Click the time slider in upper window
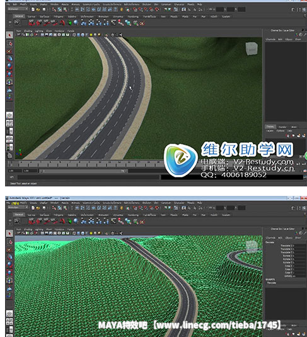 86,164
